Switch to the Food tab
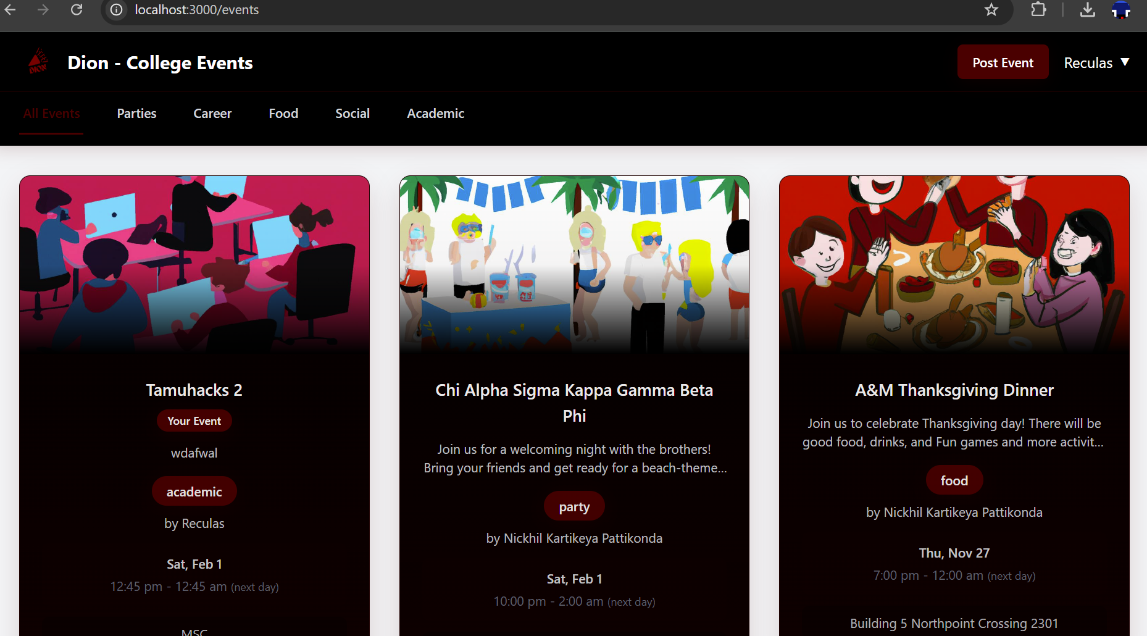 [283, 114]
